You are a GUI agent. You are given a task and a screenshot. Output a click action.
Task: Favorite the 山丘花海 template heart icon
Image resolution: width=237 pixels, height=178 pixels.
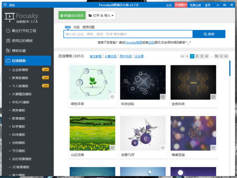click(112, 148)
